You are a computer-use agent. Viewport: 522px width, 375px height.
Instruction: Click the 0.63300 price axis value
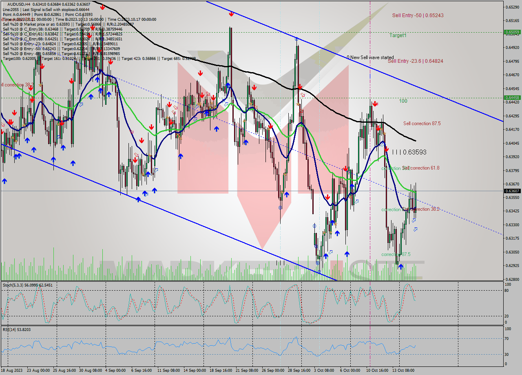512,225
